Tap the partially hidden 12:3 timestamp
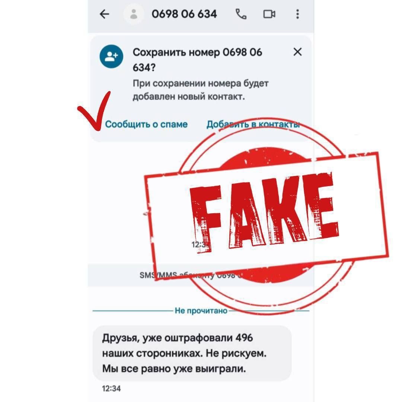The image size is (402, 402). coord(199,245)
